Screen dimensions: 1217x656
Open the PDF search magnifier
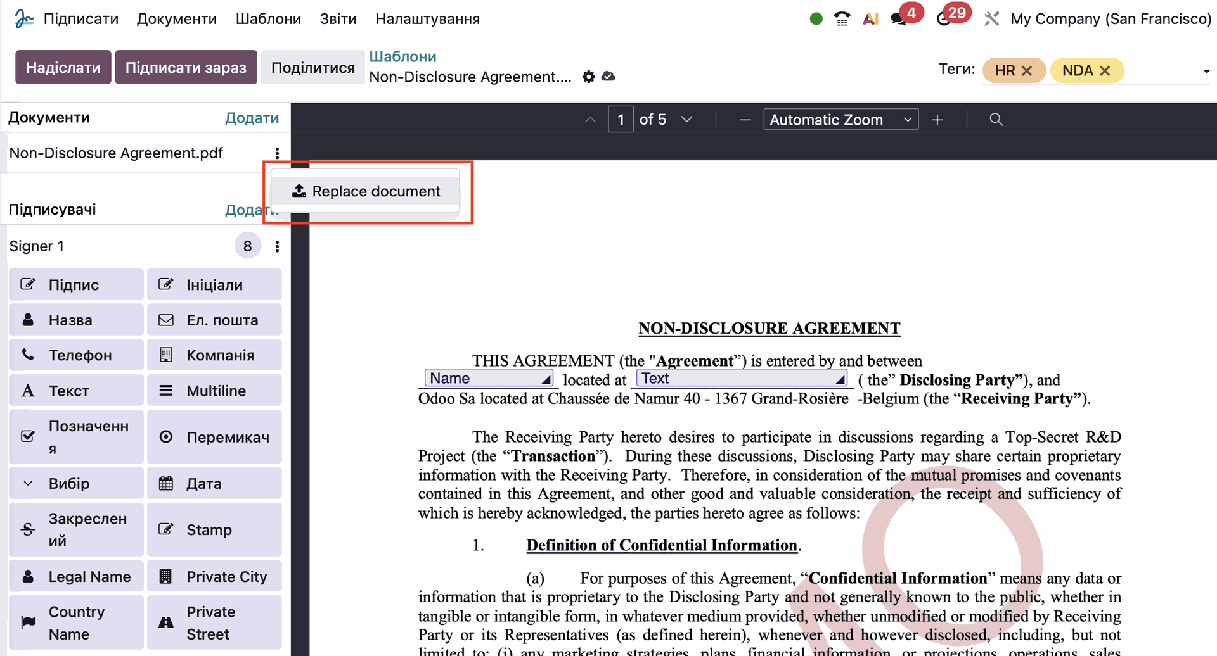point(996,120)
